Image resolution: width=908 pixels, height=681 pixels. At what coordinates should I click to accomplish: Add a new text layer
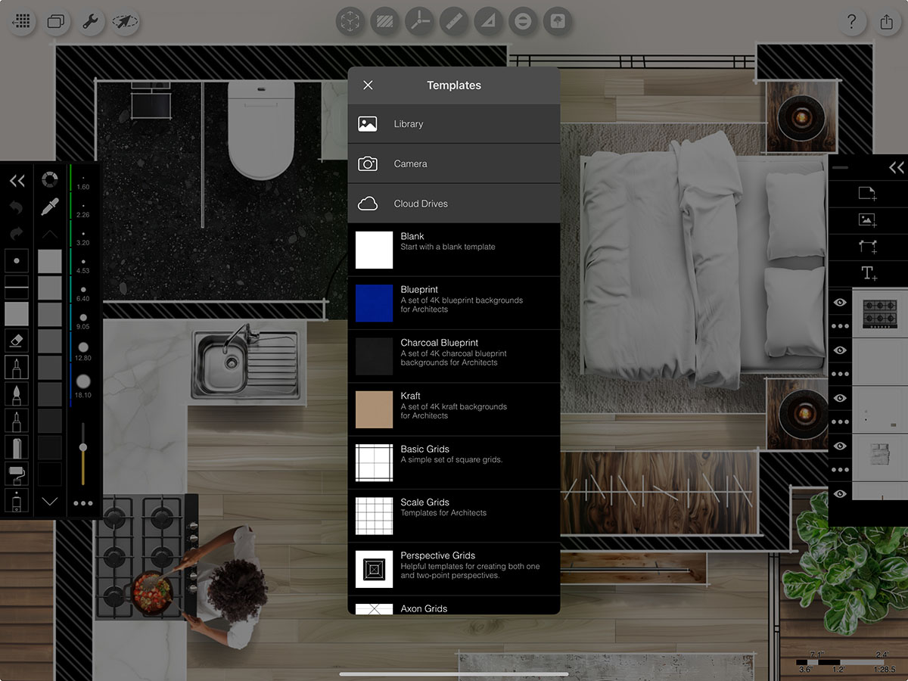(x=867, y=273)
